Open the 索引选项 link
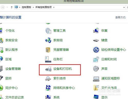128x99 pixels. click(59, 78)
